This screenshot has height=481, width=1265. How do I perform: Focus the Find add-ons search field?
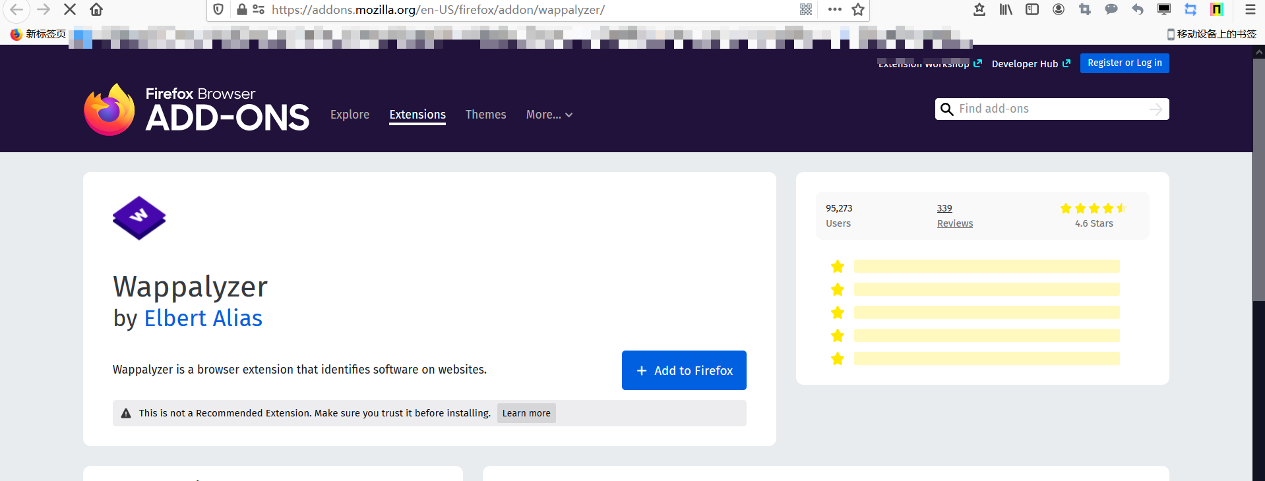pyautogui.click(x=1051, y=109)
